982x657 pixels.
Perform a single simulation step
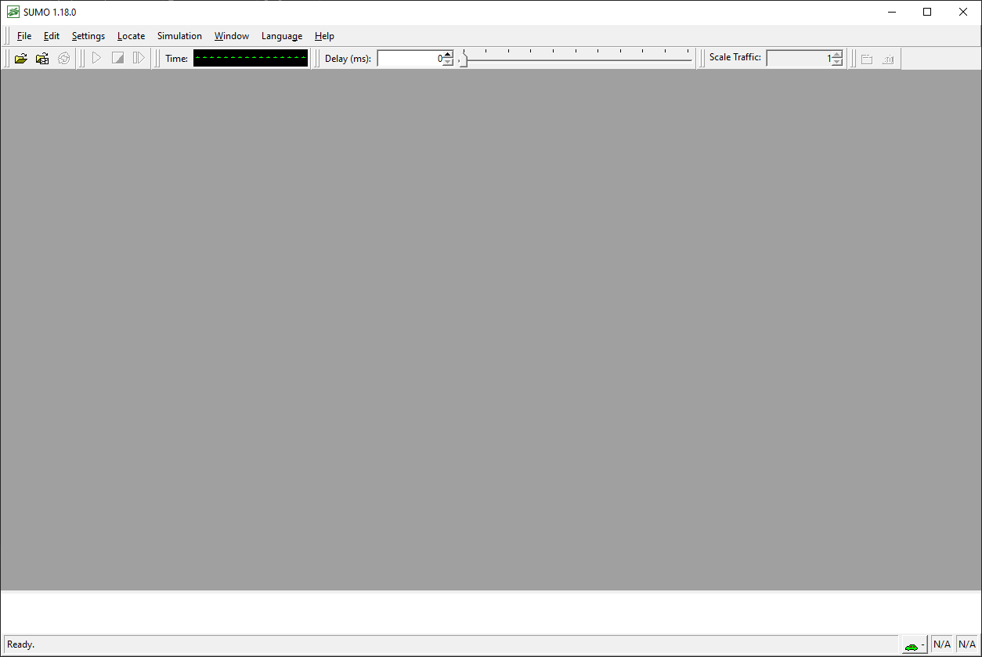139,58
